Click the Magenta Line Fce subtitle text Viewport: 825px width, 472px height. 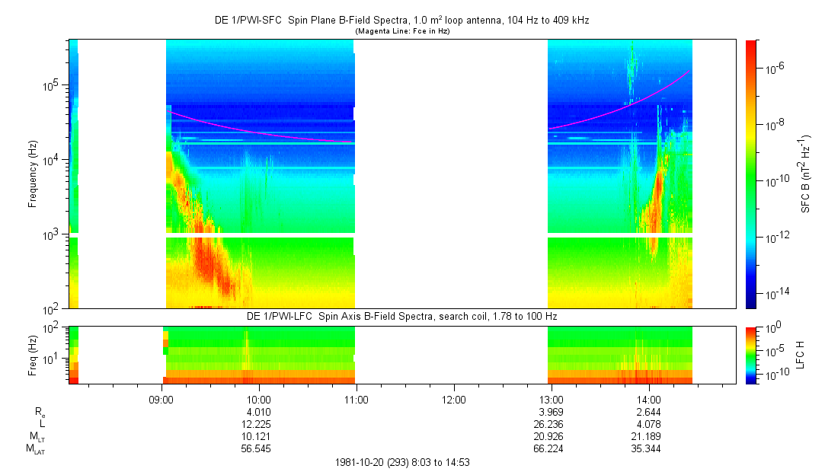[401, 30]
